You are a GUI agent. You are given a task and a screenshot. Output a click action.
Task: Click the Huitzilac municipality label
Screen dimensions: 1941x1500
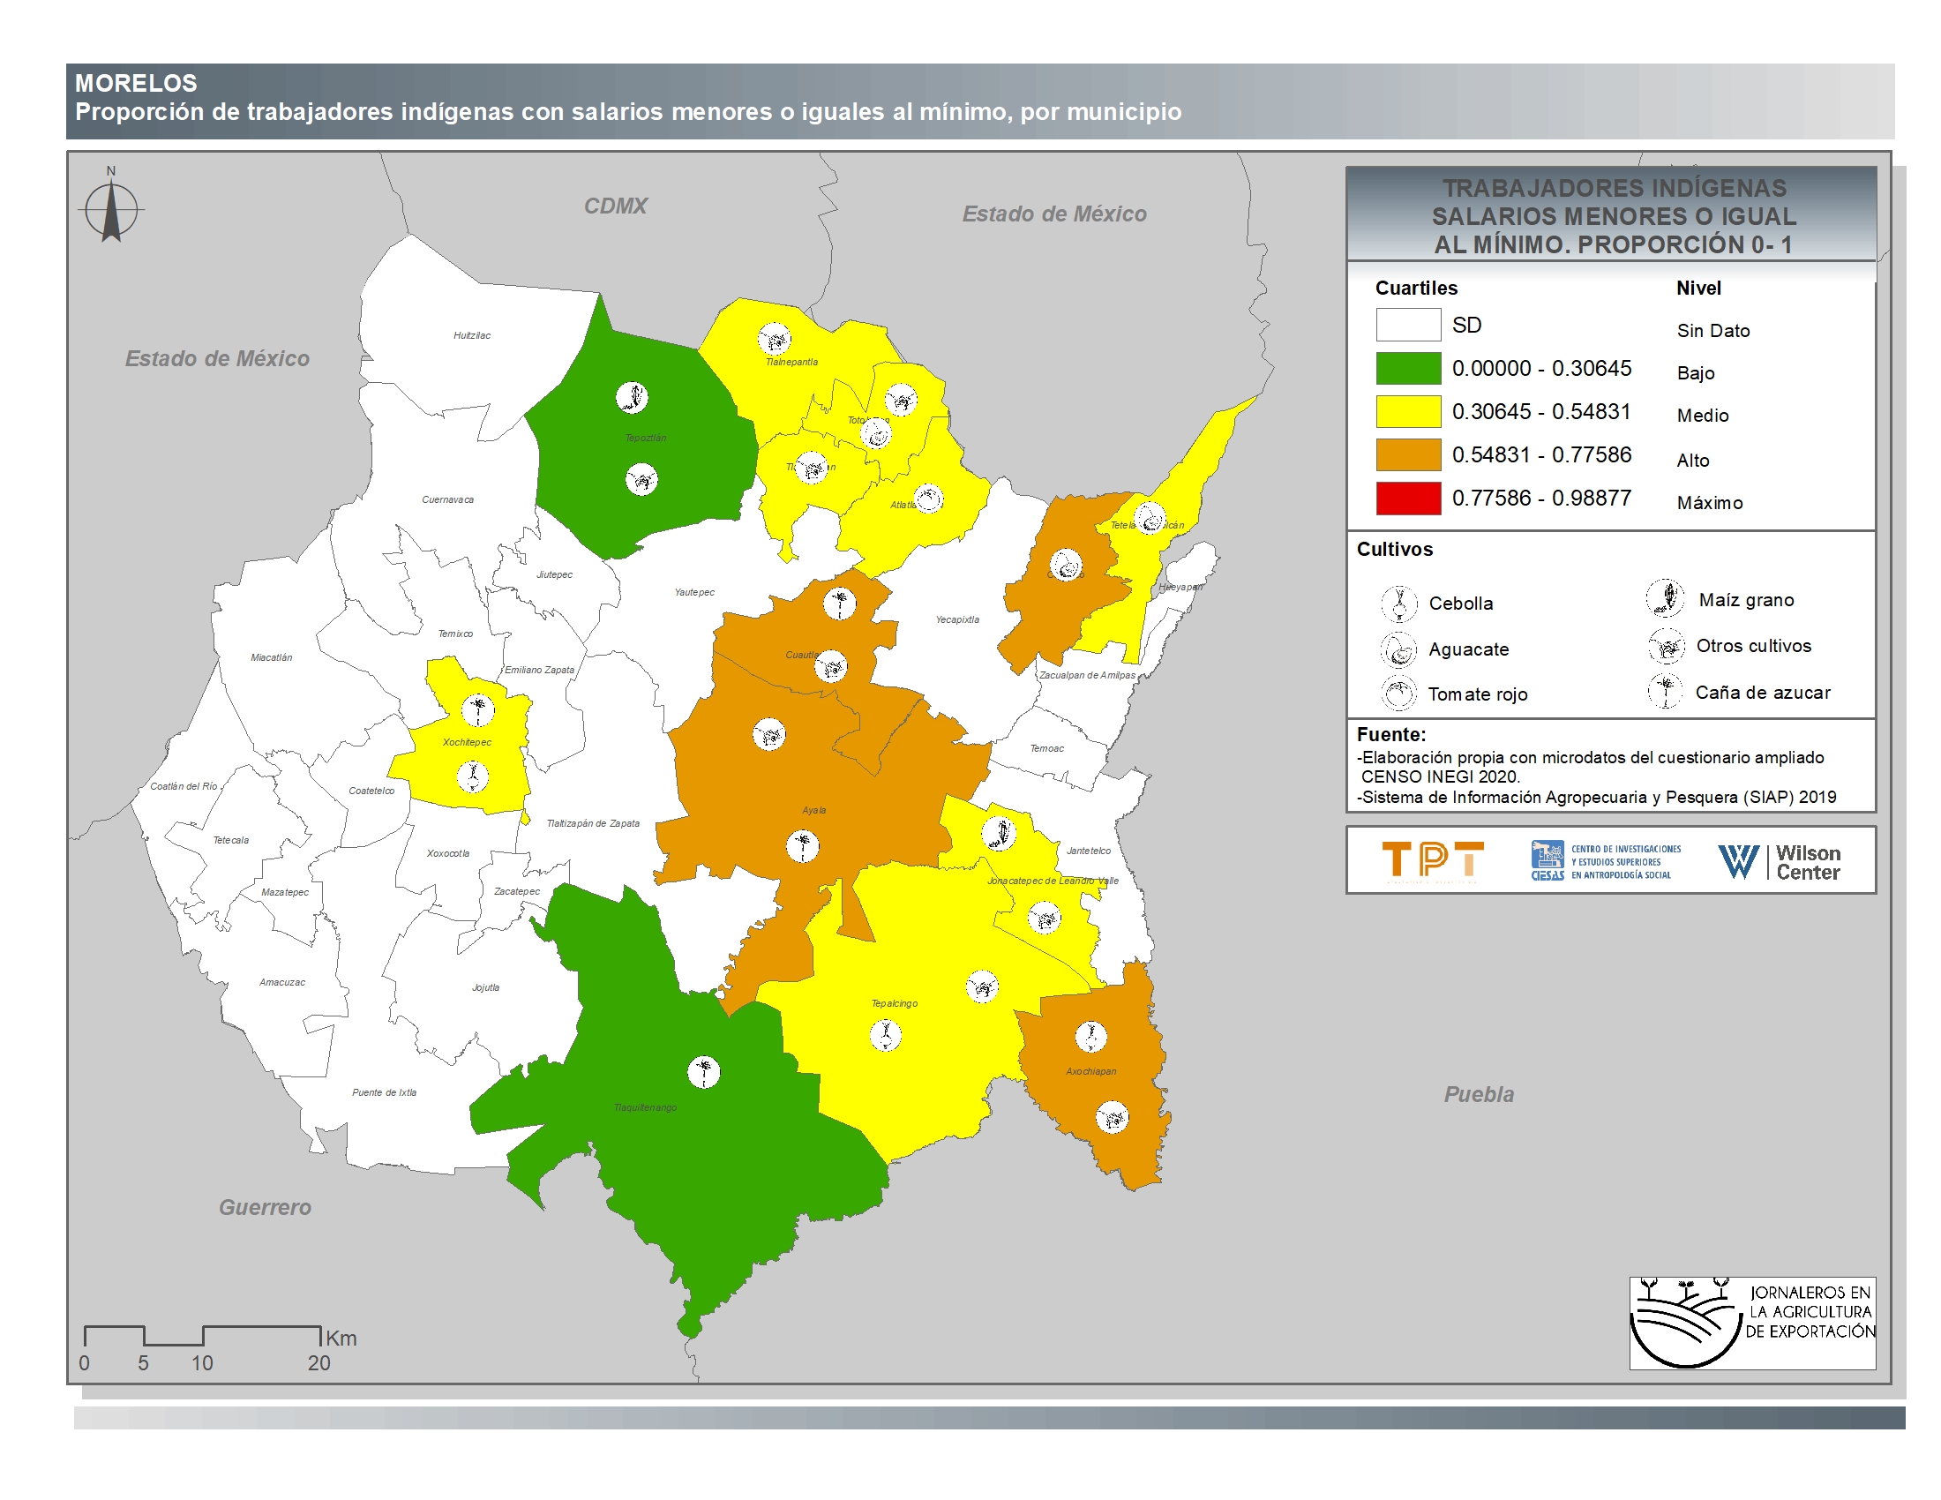pyautogui.click(x=472, y=335)
